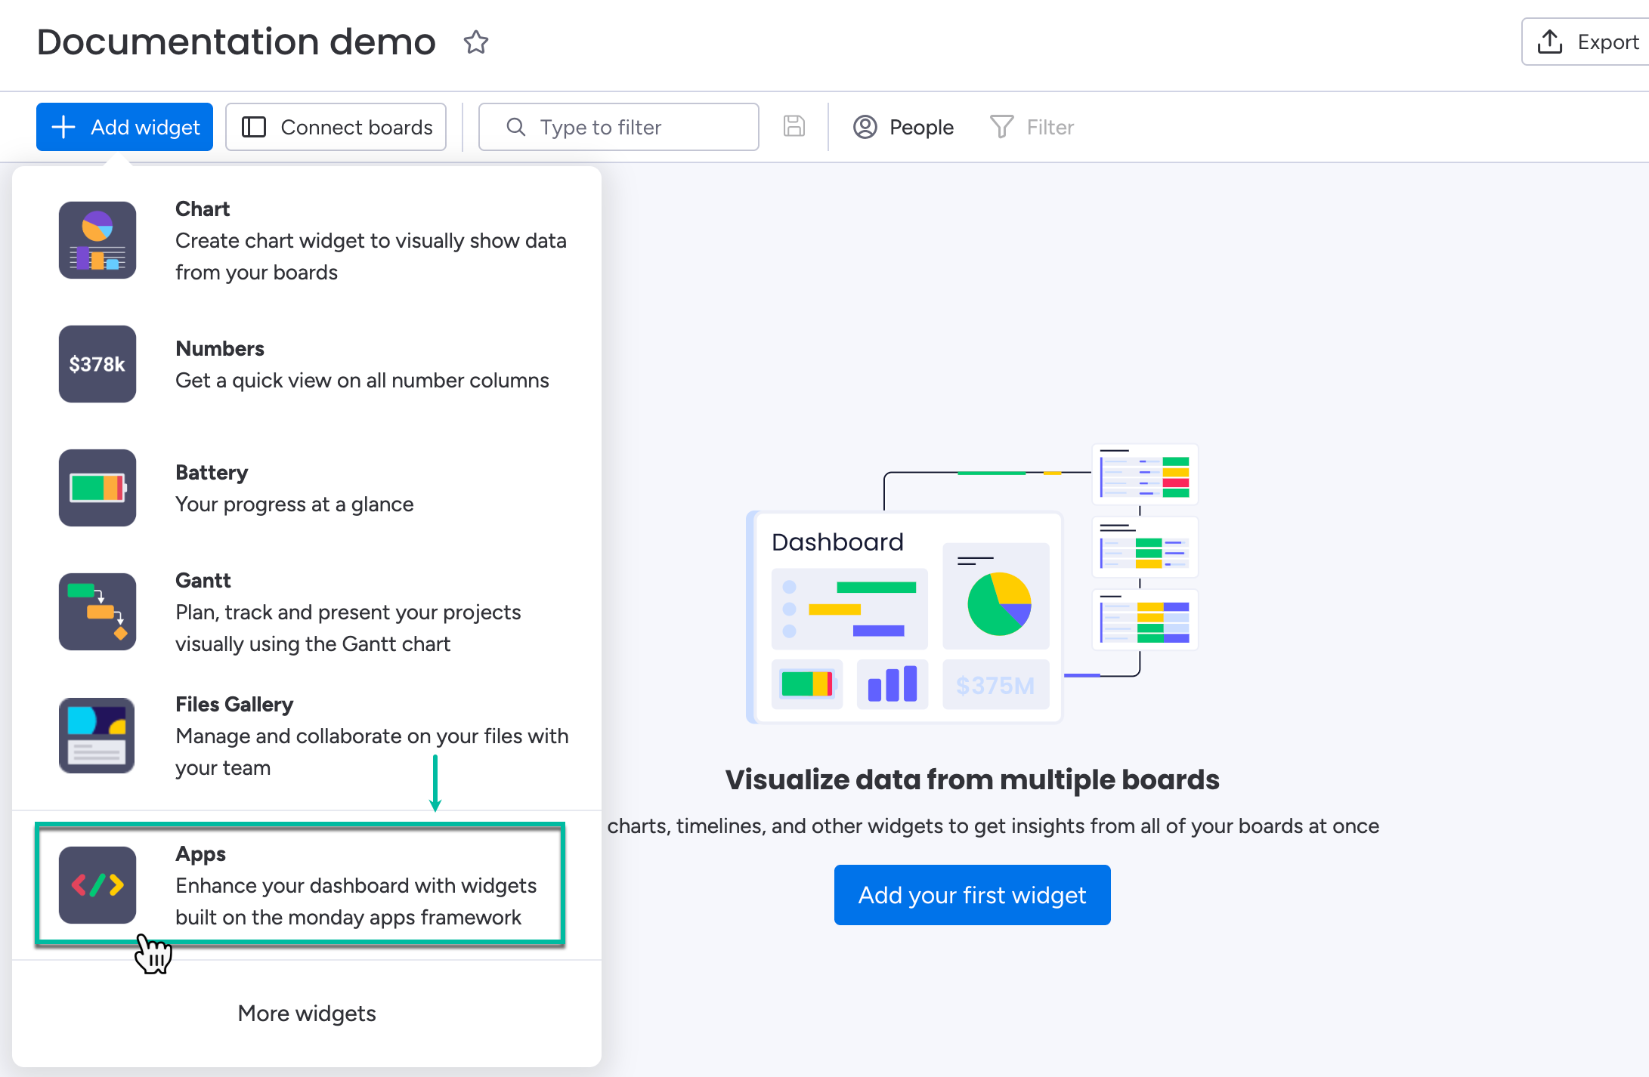Click Connect boards button
Image resolution: width=1649 pixels, height=1077 pixels.
click(x=336, y=127)
